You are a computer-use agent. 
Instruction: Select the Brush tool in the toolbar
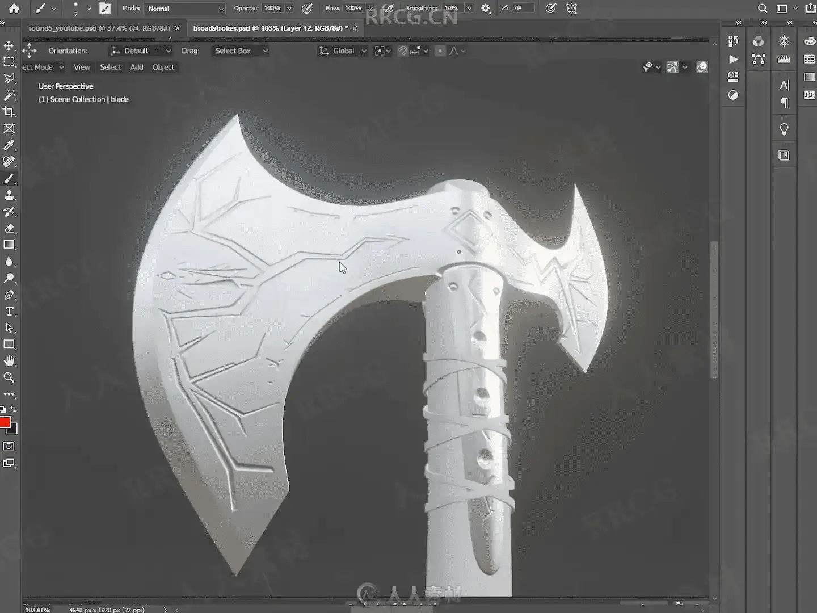(9, 179)
